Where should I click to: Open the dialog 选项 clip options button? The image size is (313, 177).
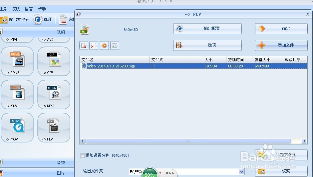pyautogui.click(x=207, y=45)
